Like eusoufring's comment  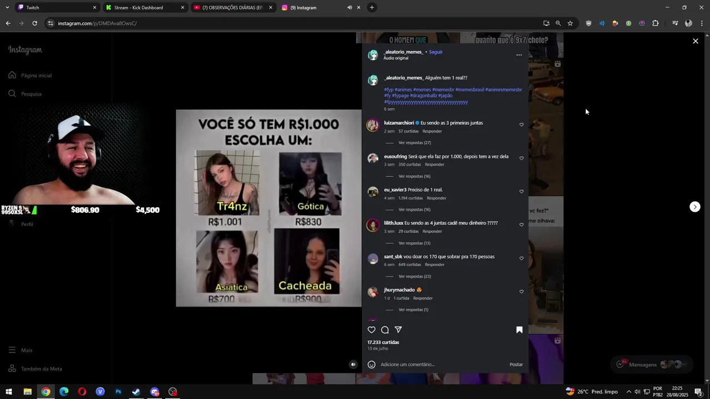click(x=521, y=158)
